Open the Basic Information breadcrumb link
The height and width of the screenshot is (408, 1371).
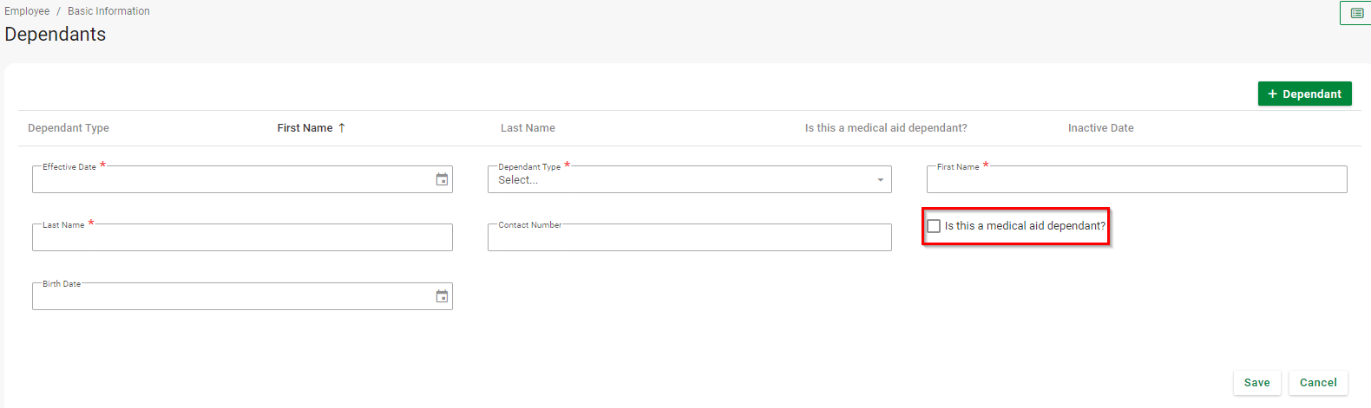click(108, 11)
